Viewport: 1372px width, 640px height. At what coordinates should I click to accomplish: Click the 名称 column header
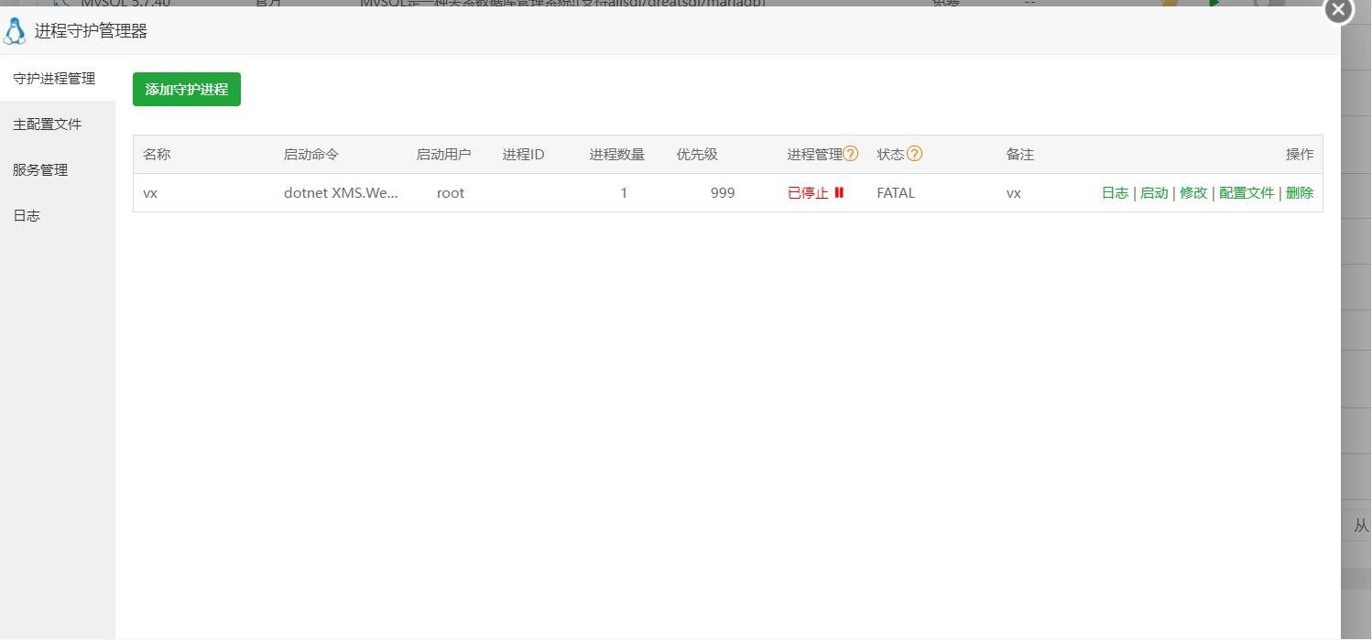(157, 154)
